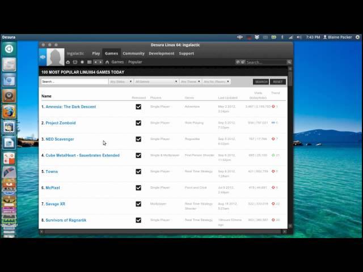Click the second toolbar icon after avatar
This screenshot has width=363, height=272.
pyautogui.click(x=75, y=62)
